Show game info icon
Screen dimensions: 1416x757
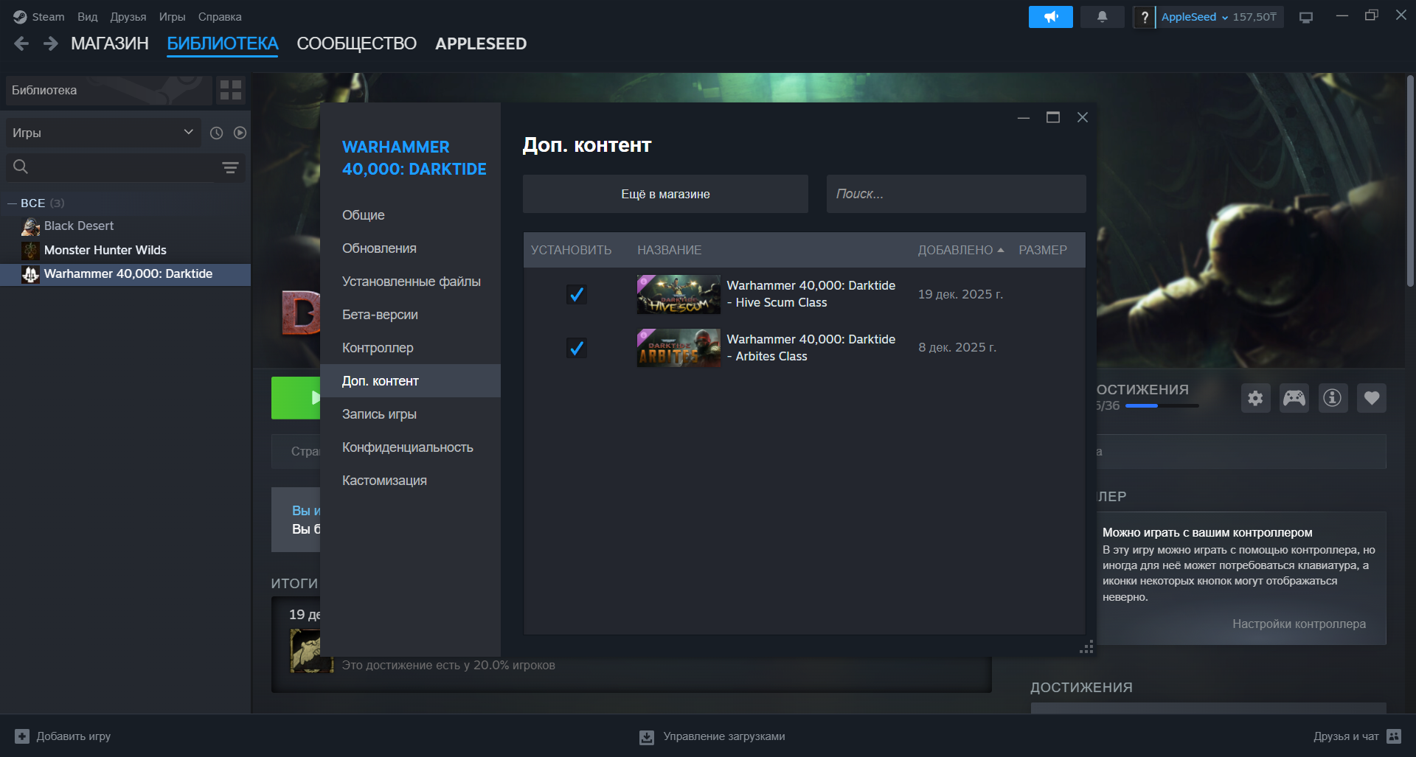[x=1333, y=398]
